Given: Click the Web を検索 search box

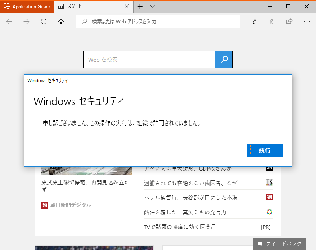Looking at the screenshot, I should 149,59.
